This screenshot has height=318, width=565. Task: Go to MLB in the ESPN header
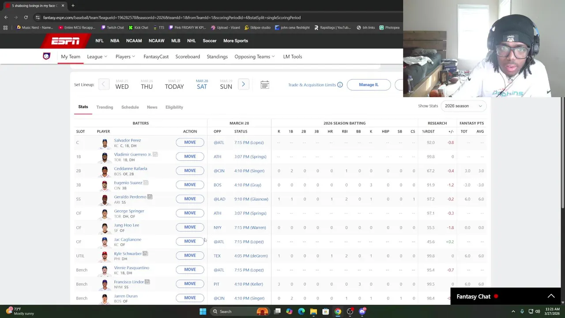pyautogui.click(x=176, y=41)
